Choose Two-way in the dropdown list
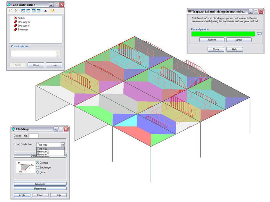Screen dimensions: 270x202 (x=50, y=149)
